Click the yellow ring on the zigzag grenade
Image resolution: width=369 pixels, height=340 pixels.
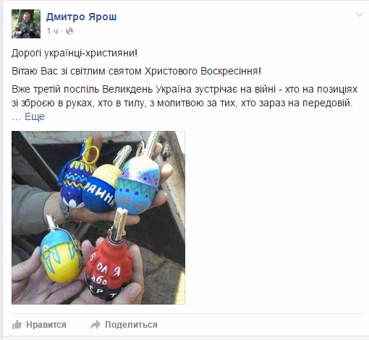tap(92, 152)
